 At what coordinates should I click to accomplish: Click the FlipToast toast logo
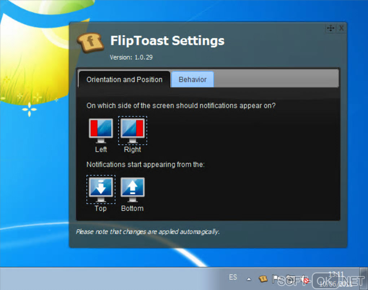coord(90,43)
